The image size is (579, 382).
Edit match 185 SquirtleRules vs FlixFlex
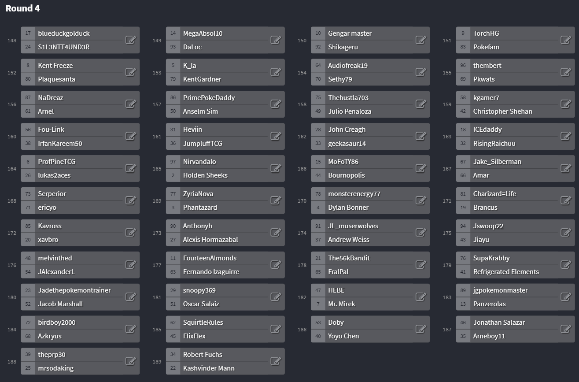[x=276, y=329]
